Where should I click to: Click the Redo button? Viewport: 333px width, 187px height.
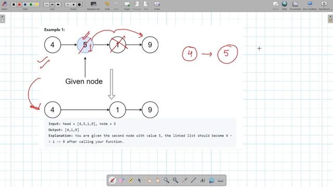point(116,6)
